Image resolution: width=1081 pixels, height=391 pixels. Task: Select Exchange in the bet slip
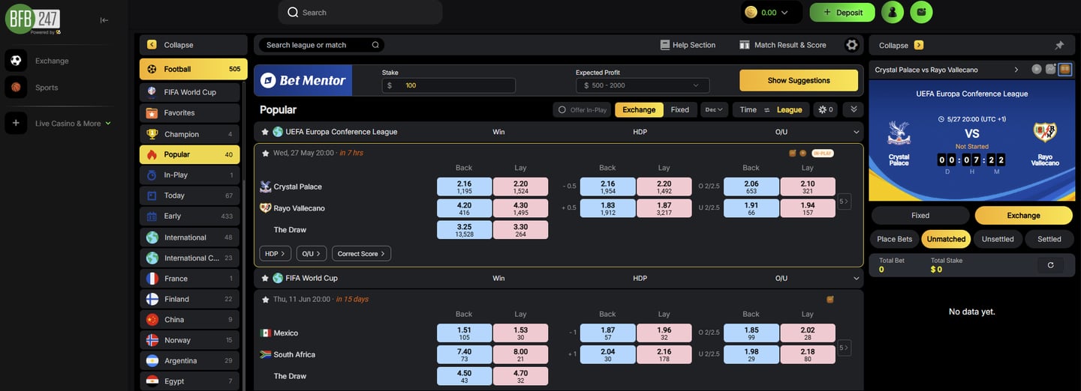(1023, 215)
